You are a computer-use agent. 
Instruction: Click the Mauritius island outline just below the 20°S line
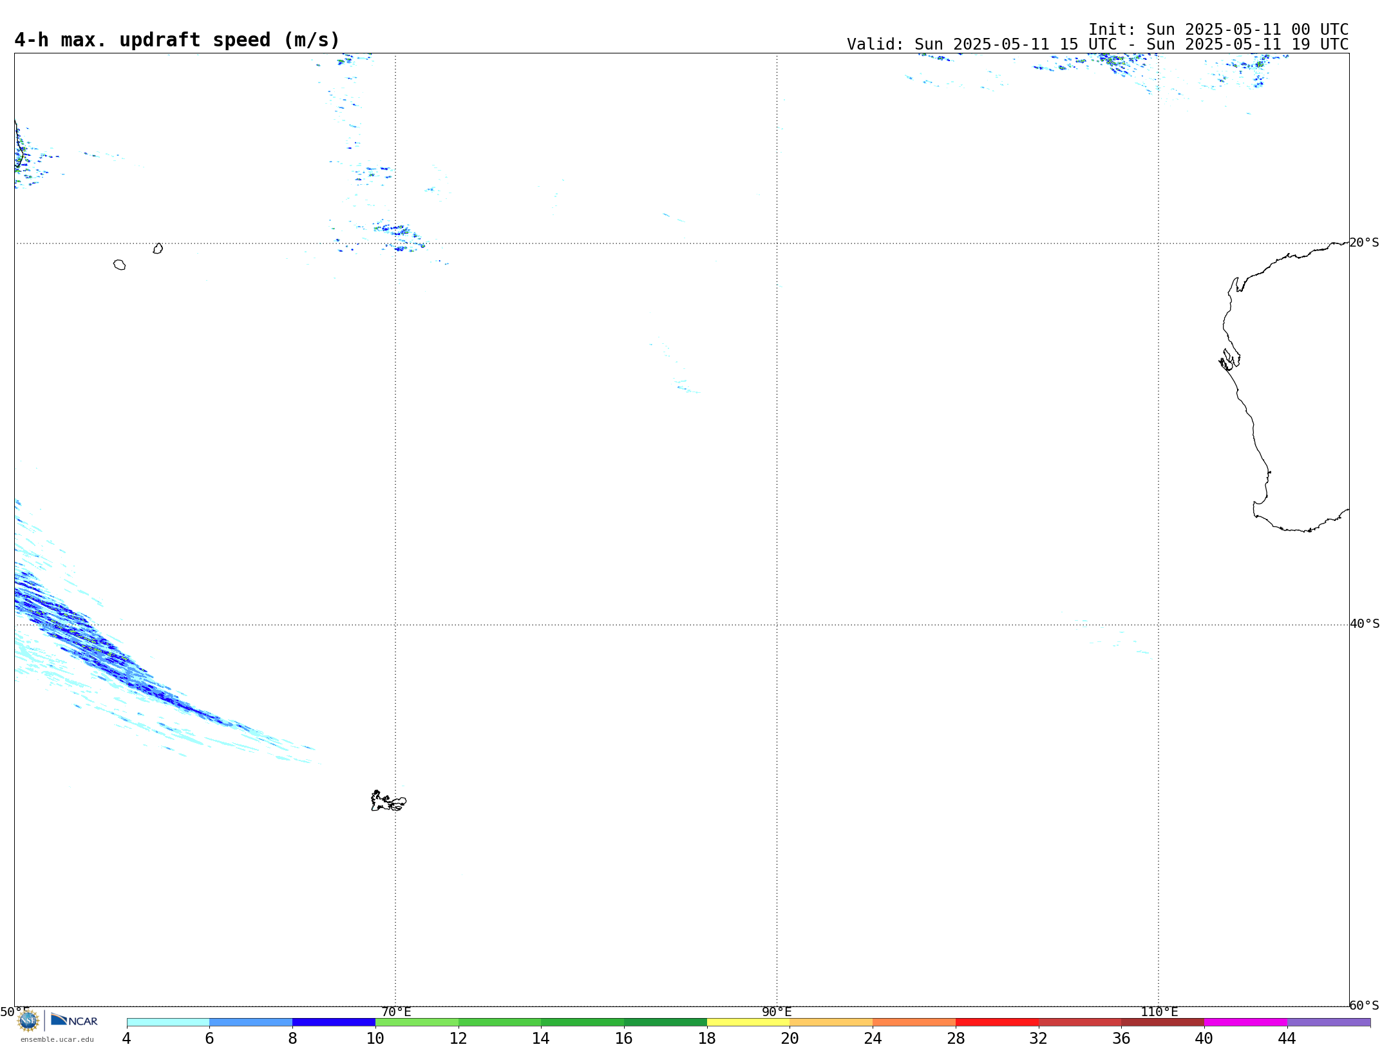click(158, 249)
